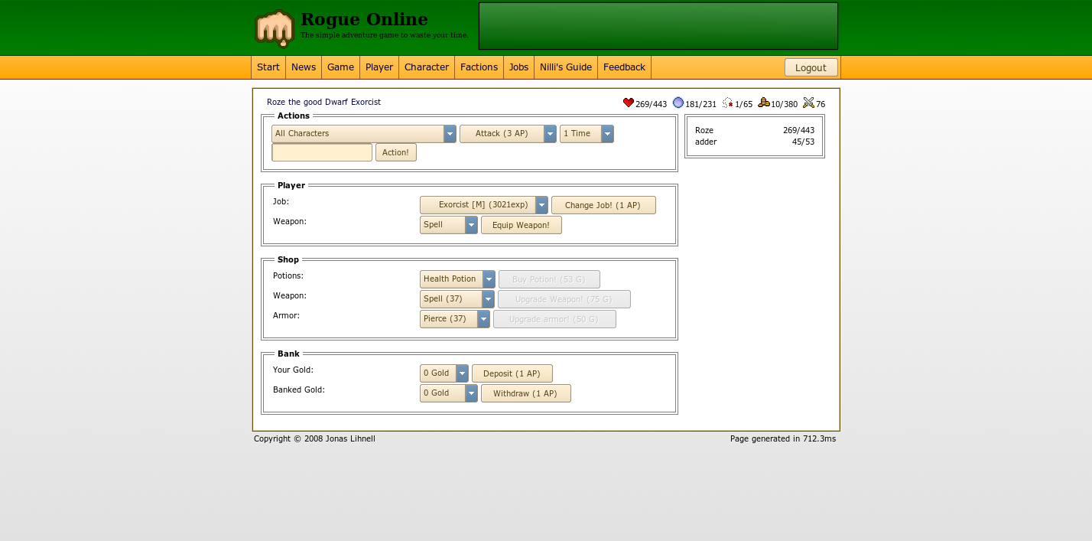Expand the Health Potion dropdown
The width and height of the screenshot is (1092, 541).
(457, 279)
